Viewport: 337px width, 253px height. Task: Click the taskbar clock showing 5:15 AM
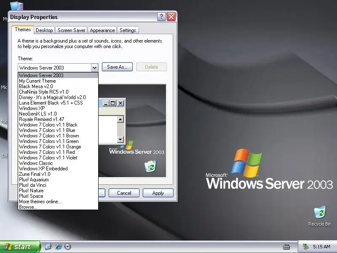click(321, 247)
